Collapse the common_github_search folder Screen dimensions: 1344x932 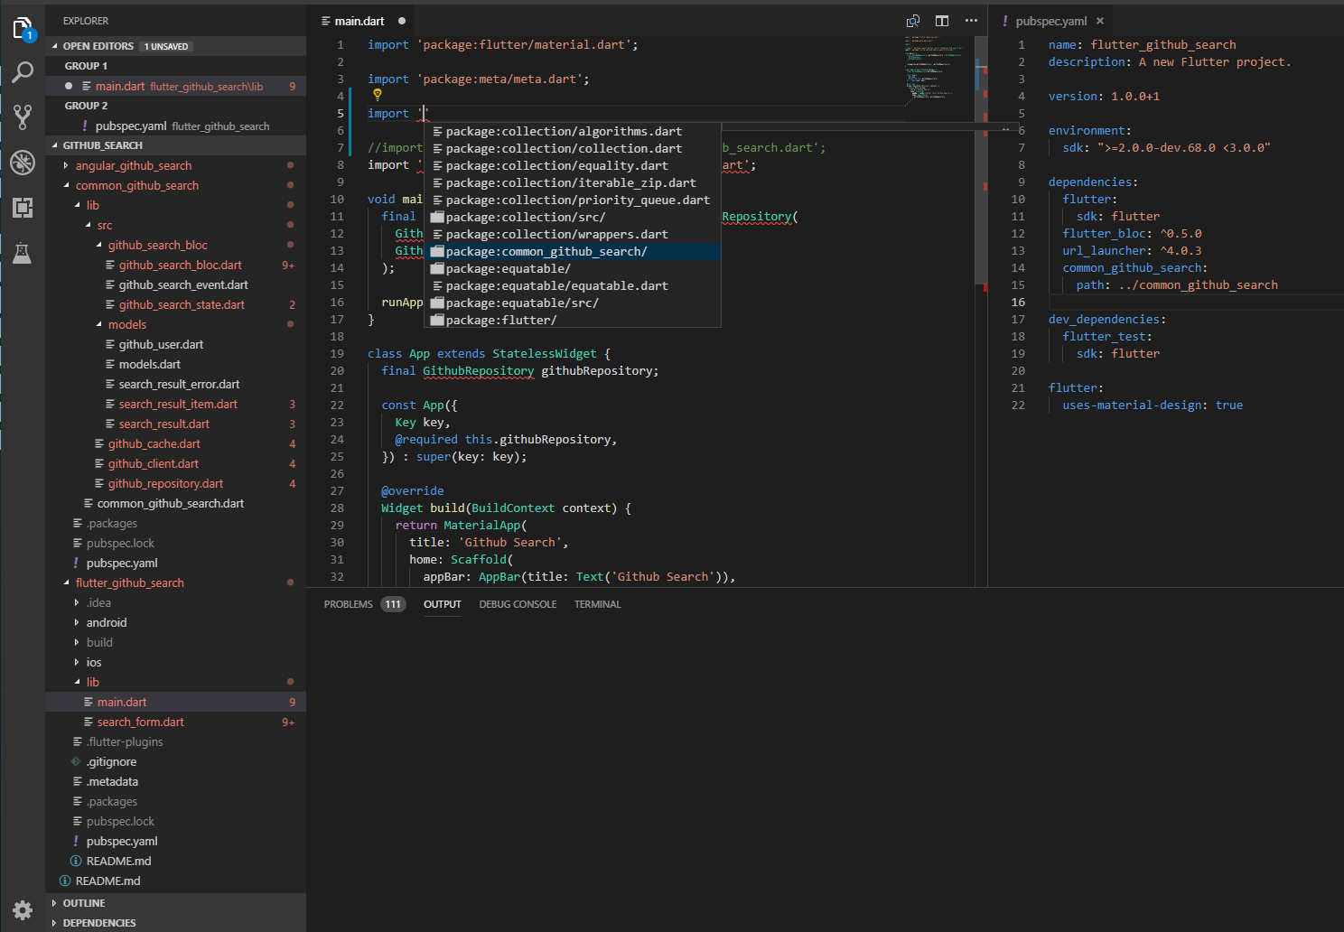(66, 185)
